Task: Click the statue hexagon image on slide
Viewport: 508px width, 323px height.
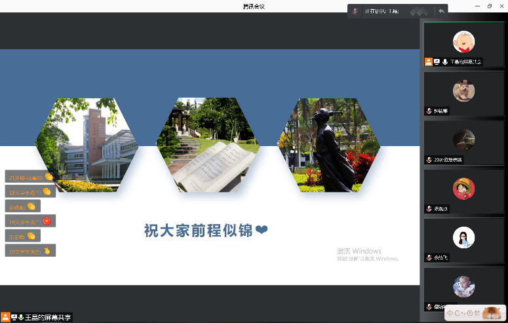Action: 328,145
